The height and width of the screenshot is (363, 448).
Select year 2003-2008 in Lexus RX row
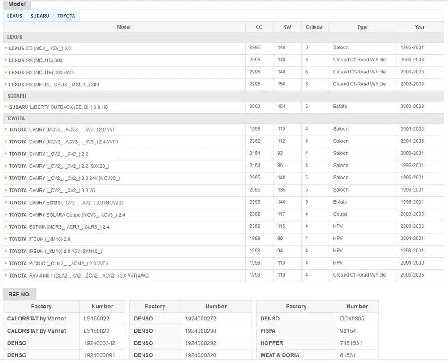click(412, 84)
